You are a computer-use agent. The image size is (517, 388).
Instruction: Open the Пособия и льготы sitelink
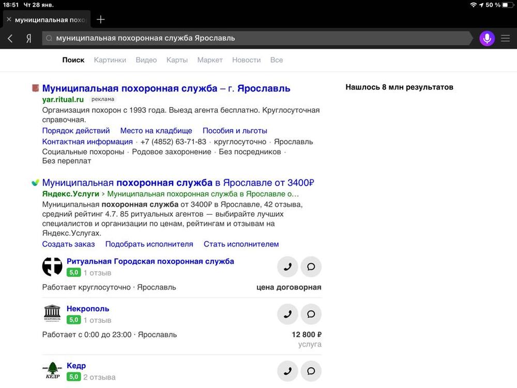pos(235,131)
